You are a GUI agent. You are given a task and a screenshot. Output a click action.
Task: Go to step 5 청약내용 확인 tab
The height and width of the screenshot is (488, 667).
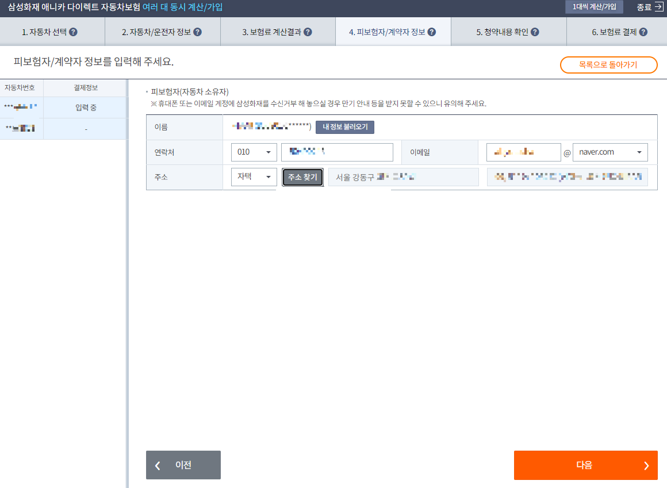pyautogui.click(x=509, y=32)
